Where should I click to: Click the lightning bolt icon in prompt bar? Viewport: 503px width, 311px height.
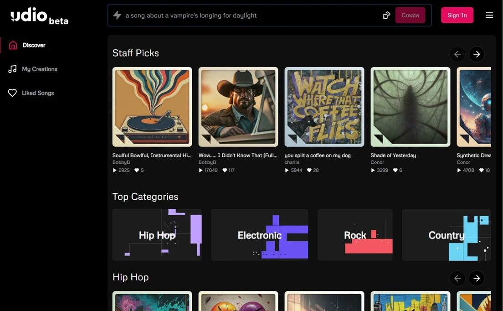[x=117, y=16]
